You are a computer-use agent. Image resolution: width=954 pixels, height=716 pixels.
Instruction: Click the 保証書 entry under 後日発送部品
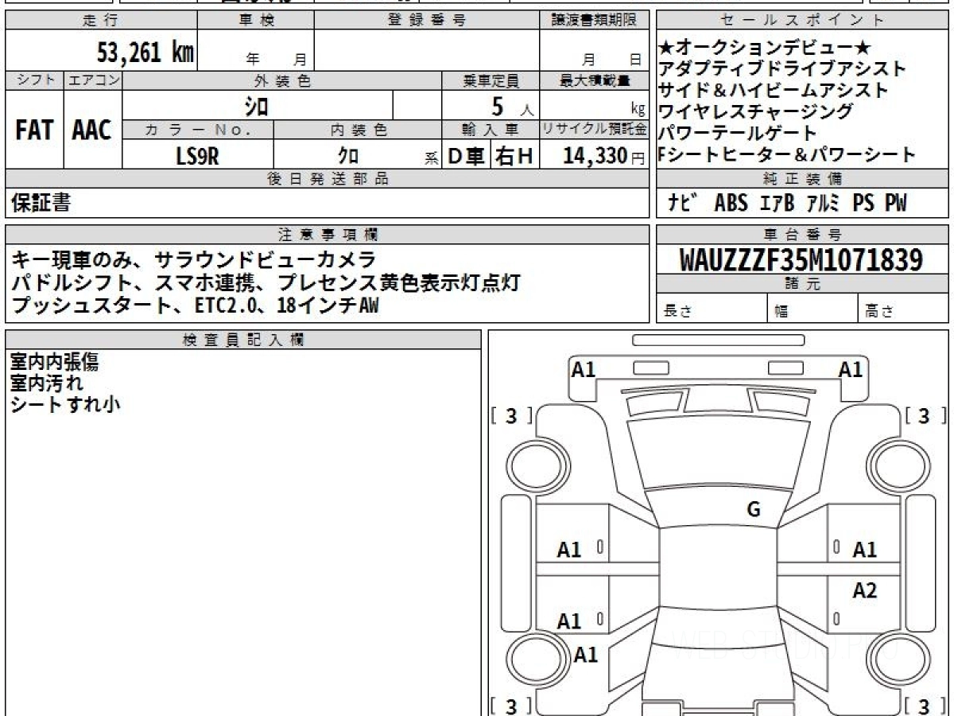click(x=41, y=203)
